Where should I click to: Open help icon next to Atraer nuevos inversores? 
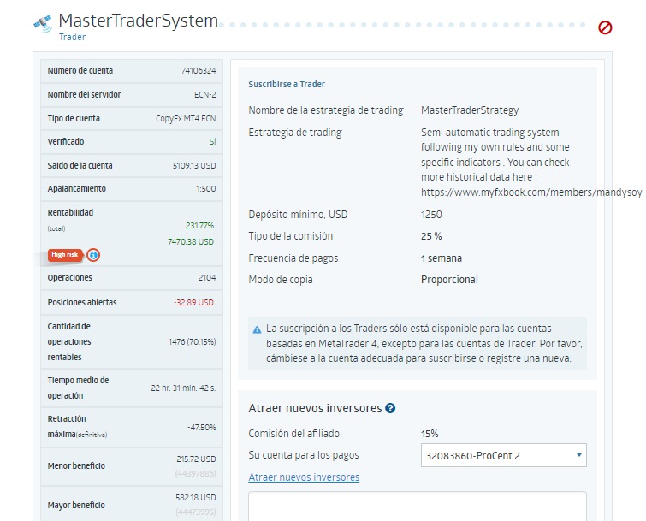pyautogui.click(x=390, y=408)
